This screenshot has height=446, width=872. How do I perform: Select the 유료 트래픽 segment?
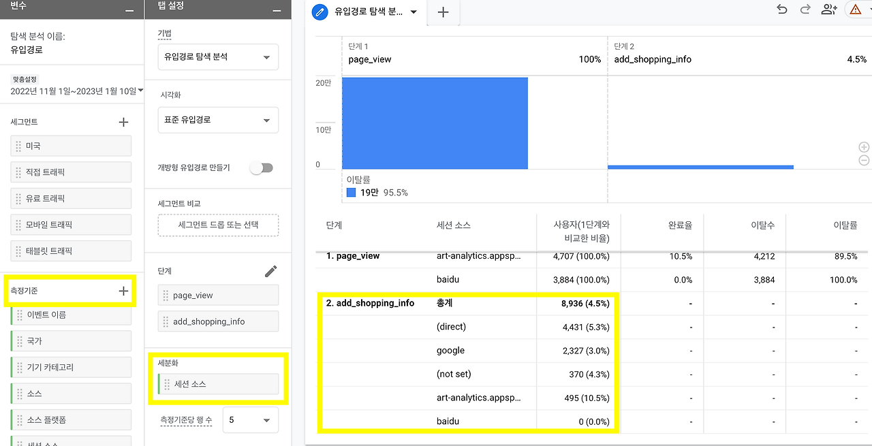click(x=71, y=199)
